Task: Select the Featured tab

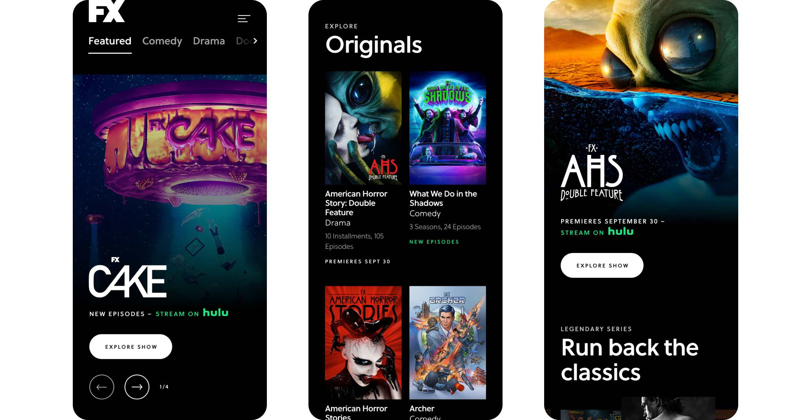Action: [x=110, y=41]
